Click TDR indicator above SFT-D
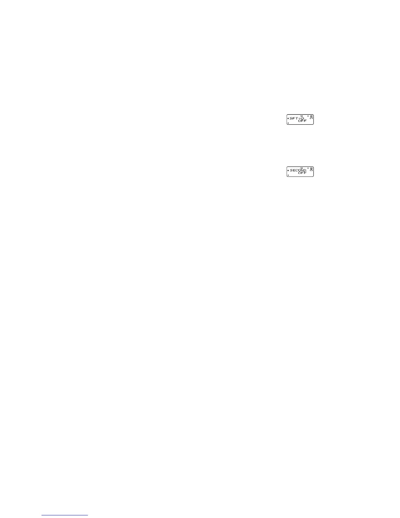 pyautogui.click(x=302, y=116)
